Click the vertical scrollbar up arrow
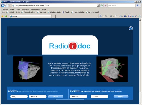Screen dimensions: 142x105 (140, 19)
